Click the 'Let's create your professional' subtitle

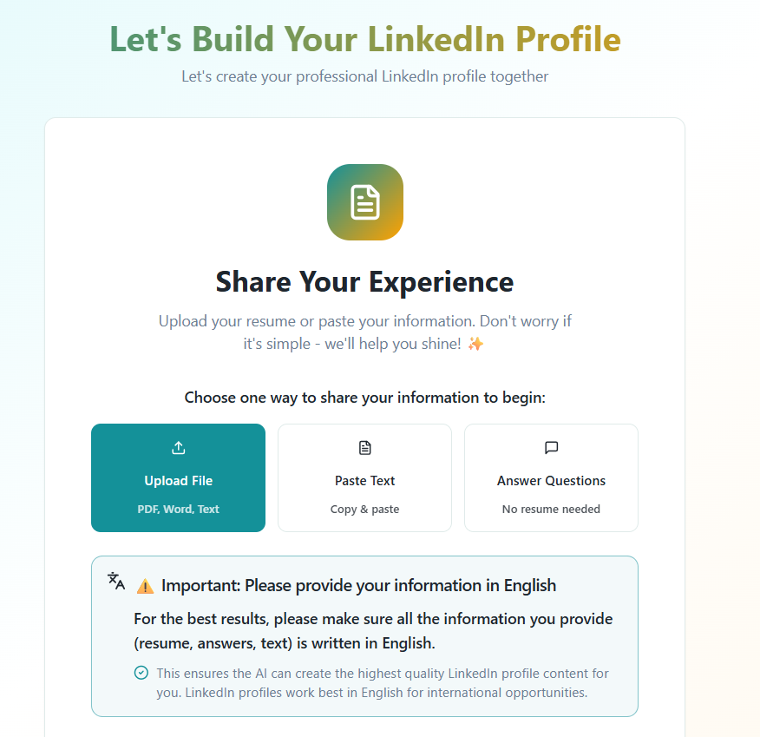click(364, 76)
